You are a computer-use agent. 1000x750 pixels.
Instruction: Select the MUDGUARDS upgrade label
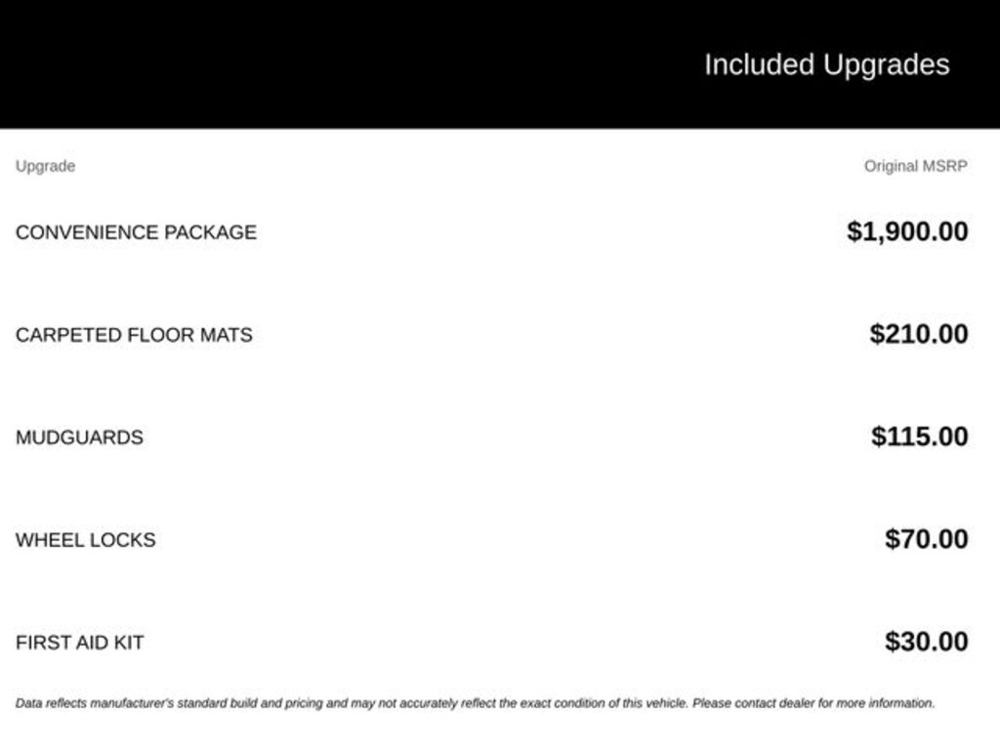80,437
